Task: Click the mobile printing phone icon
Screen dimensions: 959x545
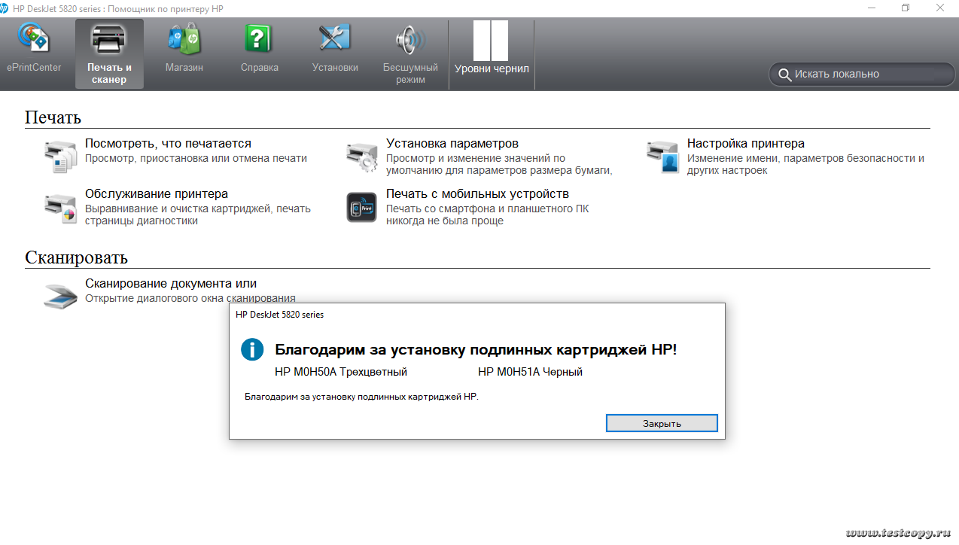Action: click(x=362, y=207)
